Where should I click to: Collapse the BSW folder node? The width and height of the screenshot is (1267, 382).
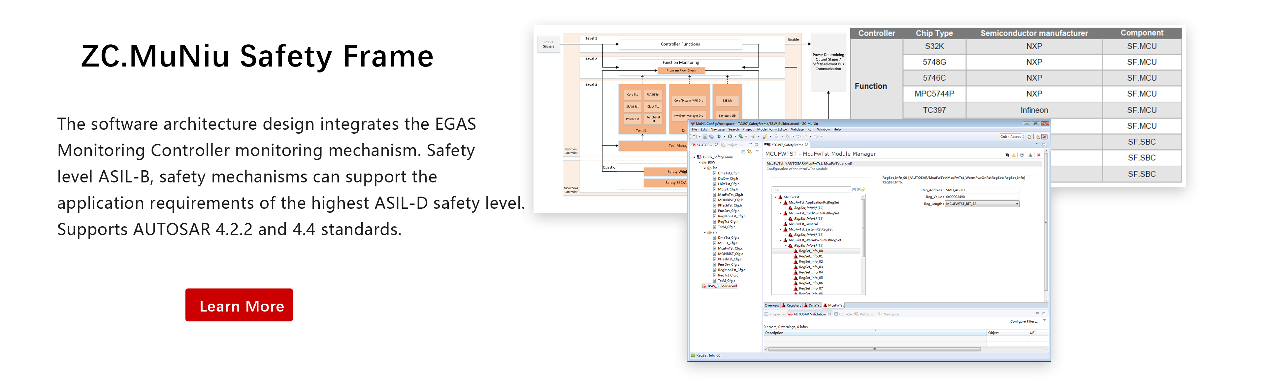pos(699,163)
